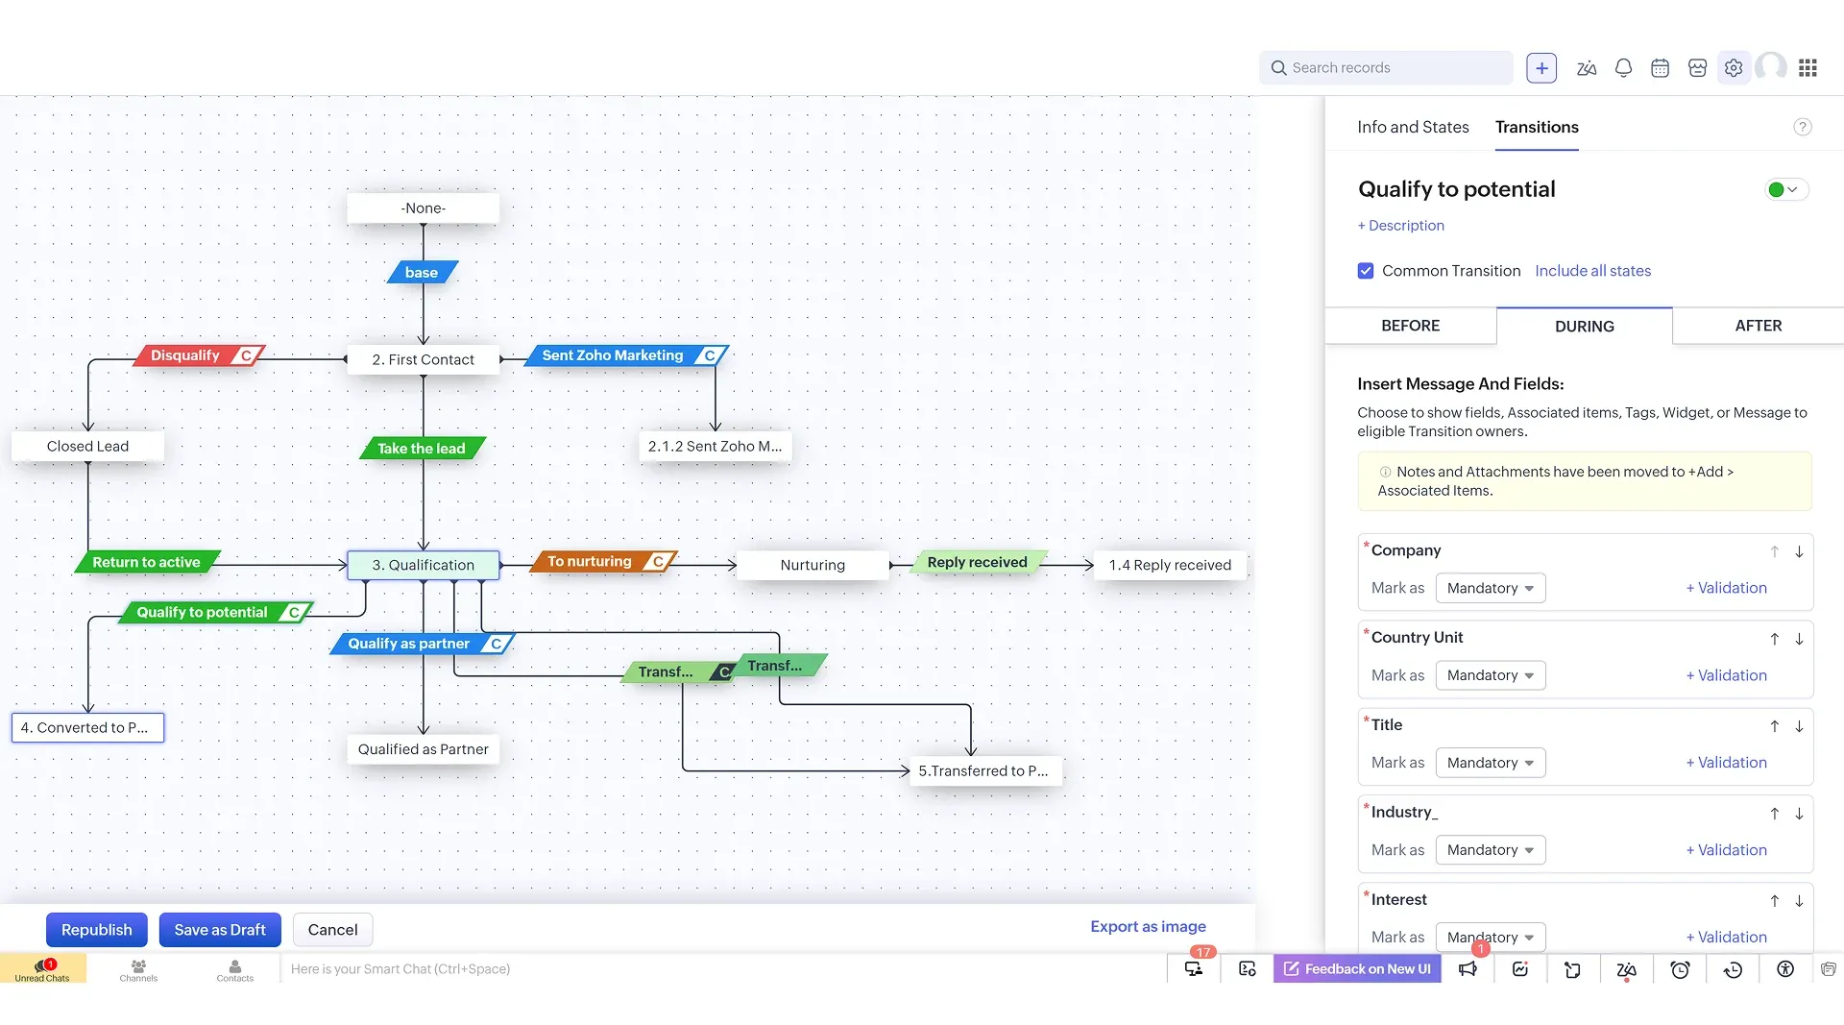Switch to the AFTER tab

(1758, 326)
